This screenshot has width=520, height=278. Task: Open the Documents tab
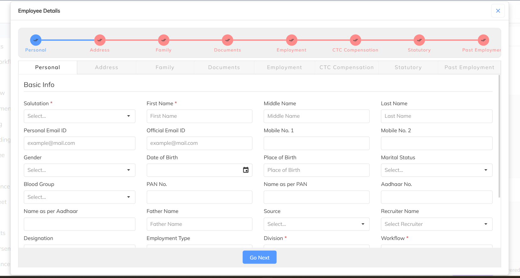point(224,68)
